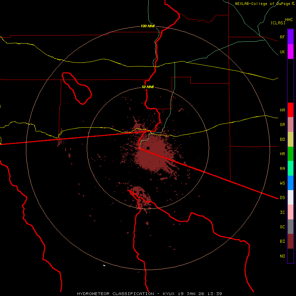Click the 100 NMI range ring label
This screenshot has height=296, width=296.
click(148, 26)
